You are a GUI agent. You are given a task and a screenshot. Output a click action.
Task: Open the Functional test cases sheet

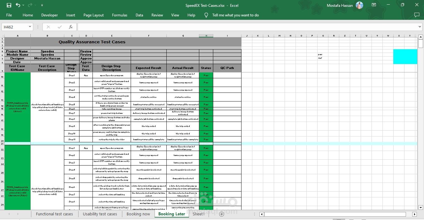point(54,214)
